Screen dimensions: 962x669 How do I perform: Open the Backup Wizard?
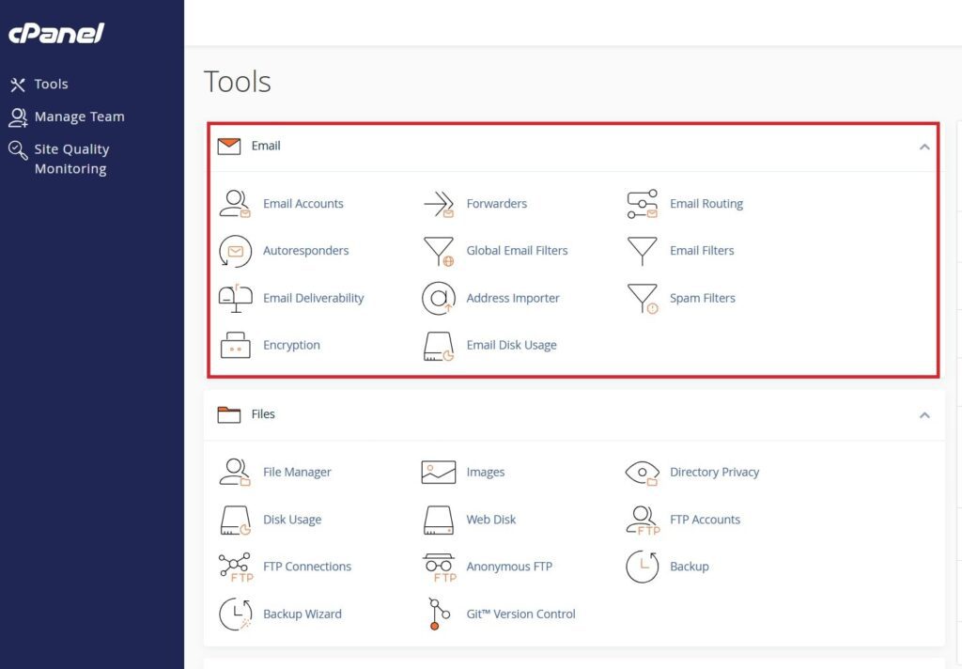pyautogui.click(x=303, y=614)
